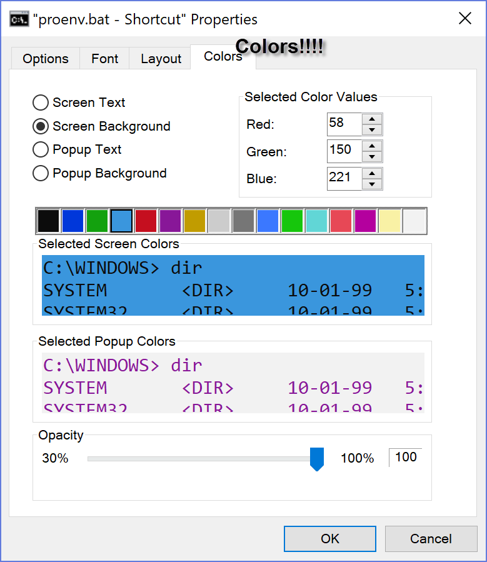
Task: Click the Blue value field showing 221
Action: click(x=344, y=179)
